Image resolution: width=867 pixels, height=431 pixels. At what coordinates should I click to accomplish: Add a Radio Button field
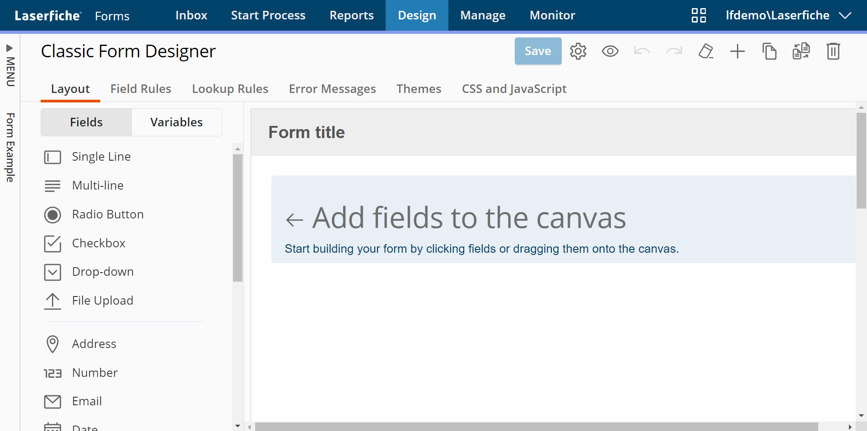[107, 214]
